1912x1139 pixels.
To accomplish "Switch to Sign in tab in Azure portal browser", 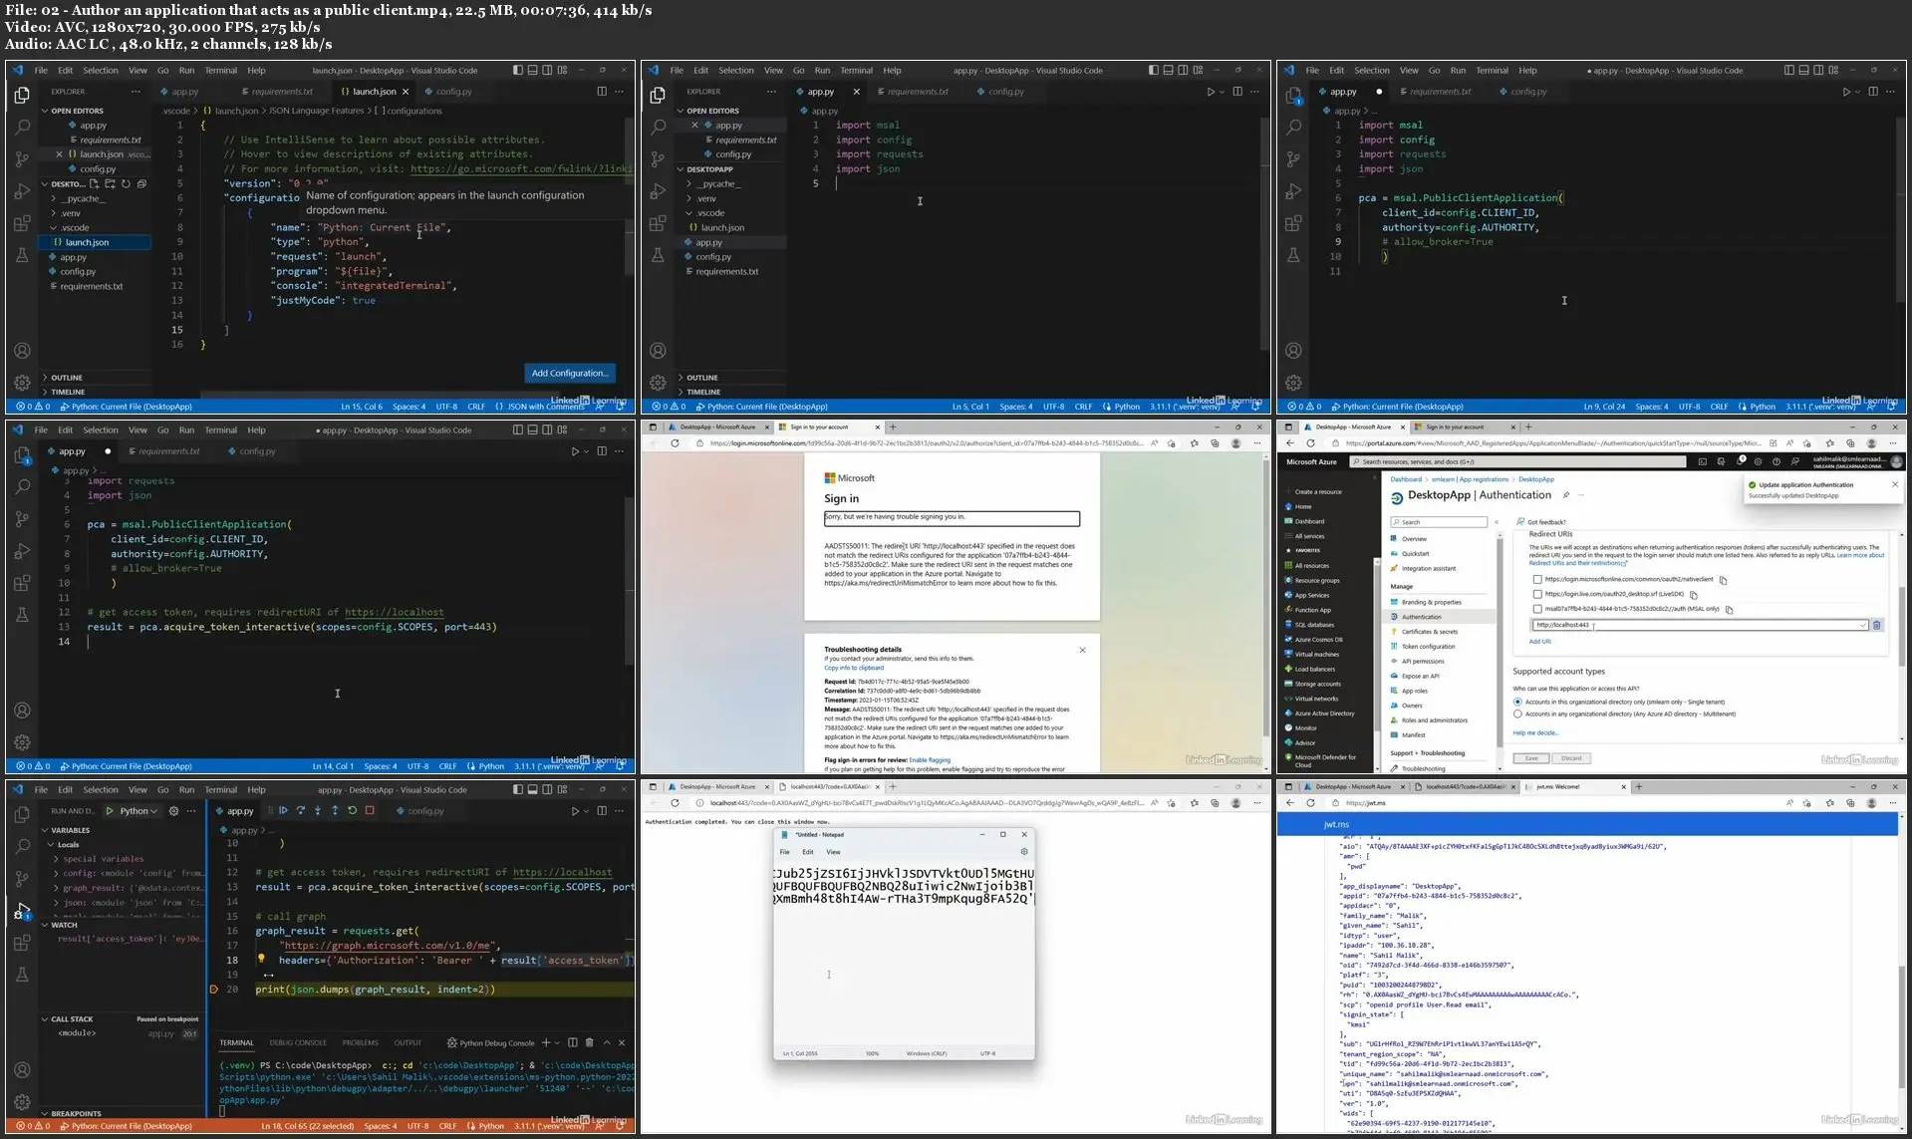I will point(1465,427).
